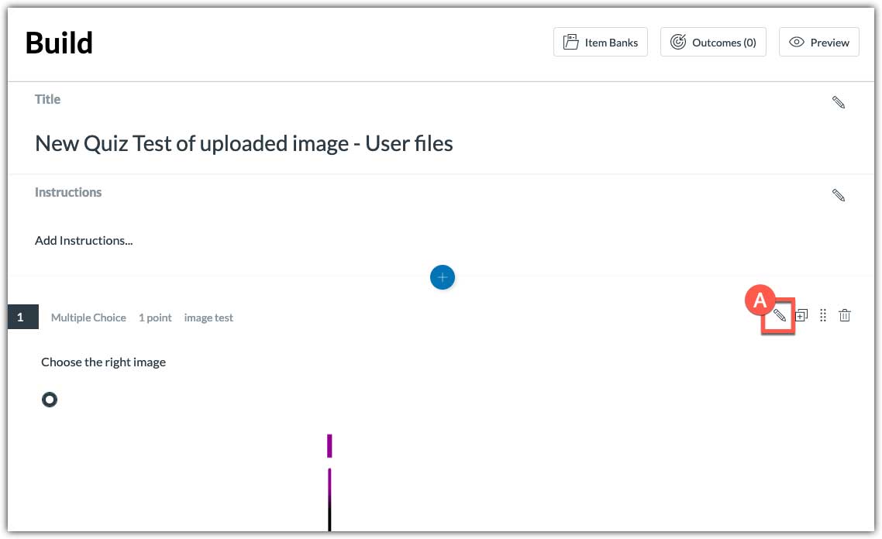Select the folder icon on Item Banks
Image resolution: width=882 pixels, height=539 pixels.
pos(570,42)
